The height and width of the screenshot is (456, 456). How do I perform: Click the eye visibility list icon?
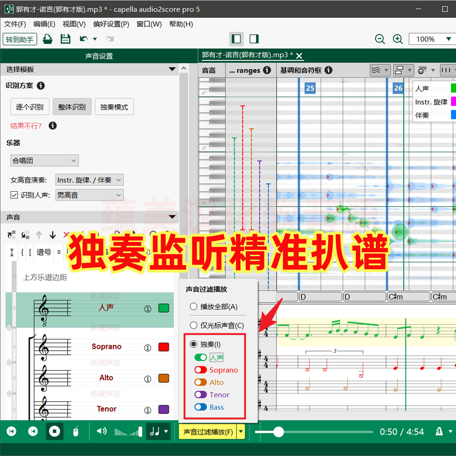pos(422,70)
